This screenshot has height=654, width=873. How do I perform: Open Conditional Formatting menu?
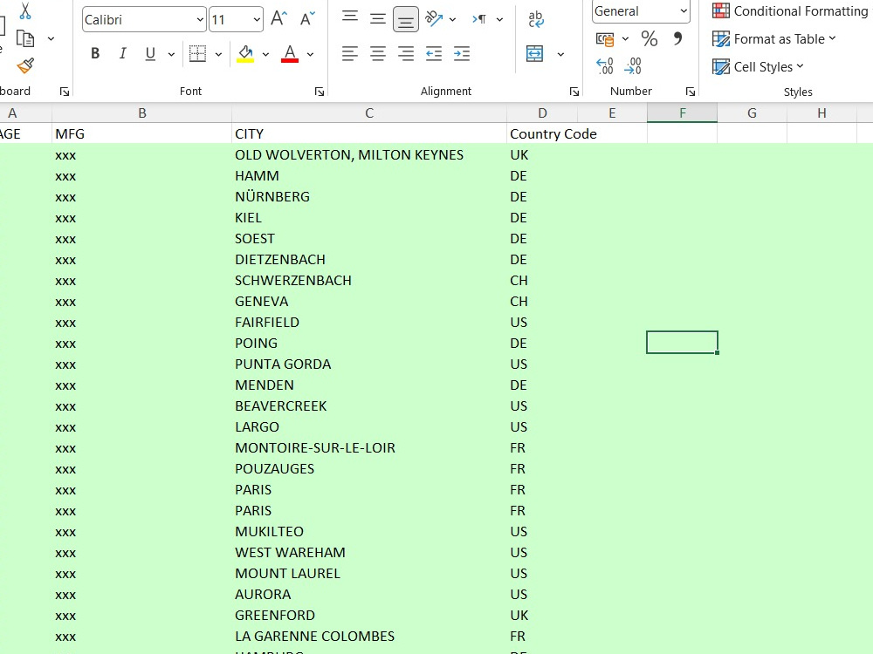point(790,10)
